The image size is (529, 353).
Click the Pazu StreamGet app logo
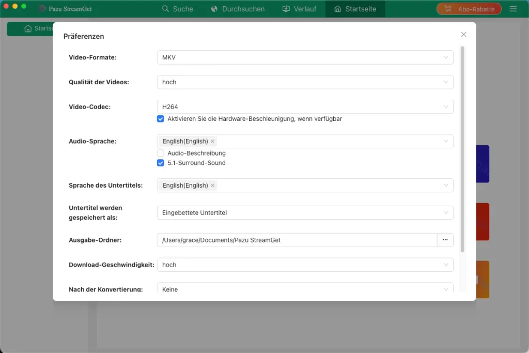pyautogui.click(x=42, y=9)
